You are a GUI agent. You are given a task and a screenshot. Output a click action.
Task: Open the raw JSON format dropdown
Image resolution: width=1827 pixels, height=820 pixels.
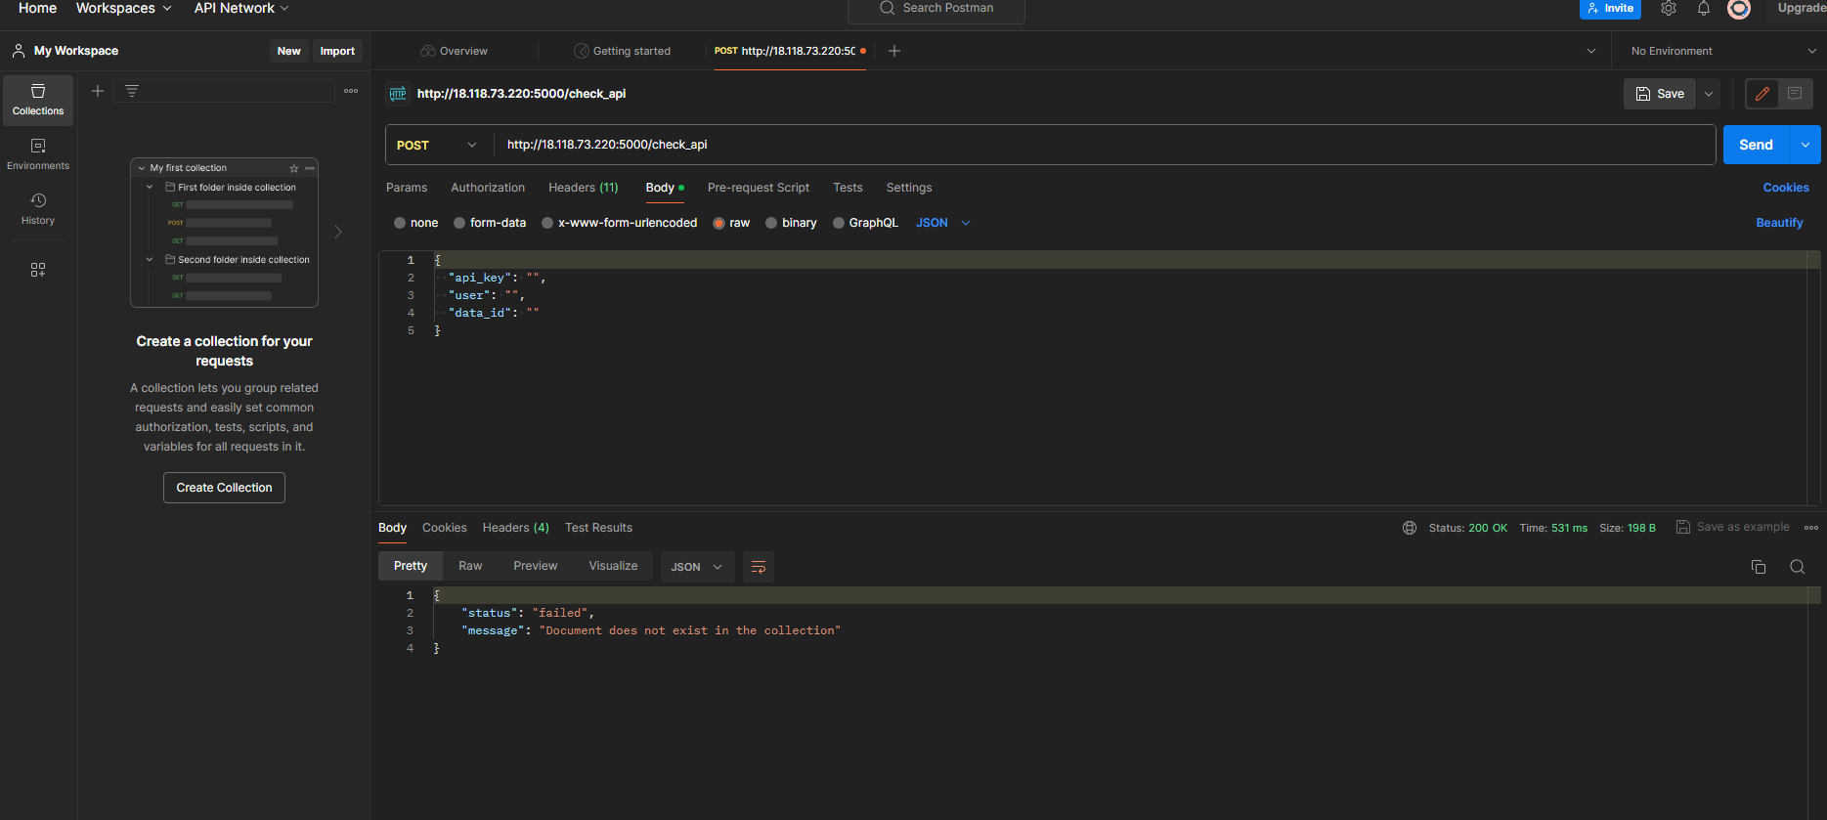943,223
